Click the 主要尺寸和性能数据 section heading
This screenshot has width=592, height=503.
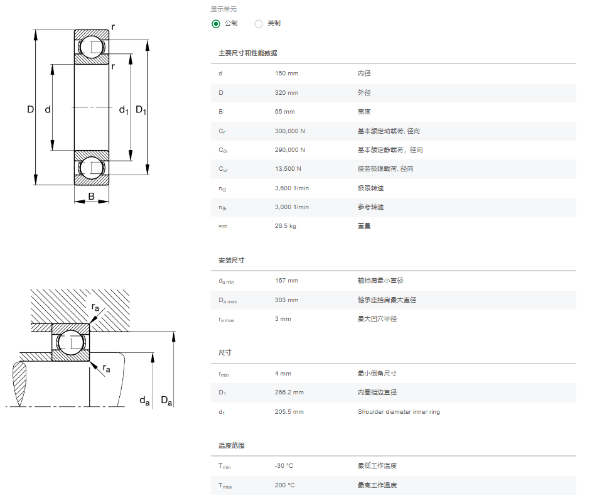(248, 53)
